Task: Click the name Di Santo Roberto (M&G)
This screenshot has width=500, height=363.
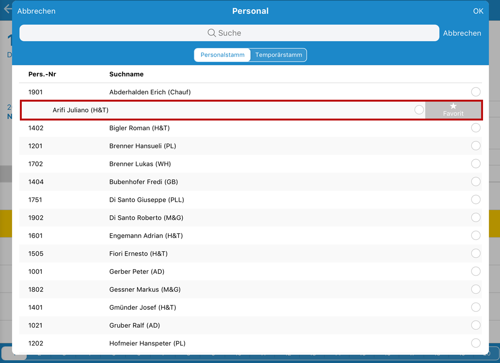Action: pyautogui.click(x=146, y=218)
